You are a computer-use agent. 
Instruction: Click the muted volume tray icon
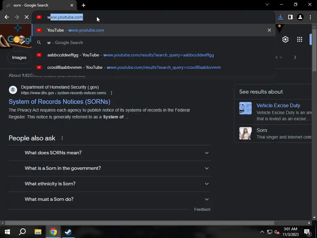click(277, 232)
